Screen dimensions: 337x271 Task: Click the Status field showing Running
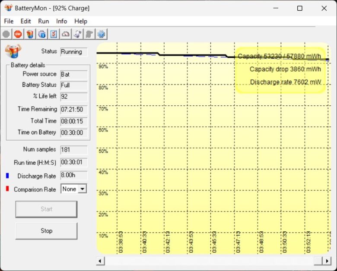74,52
